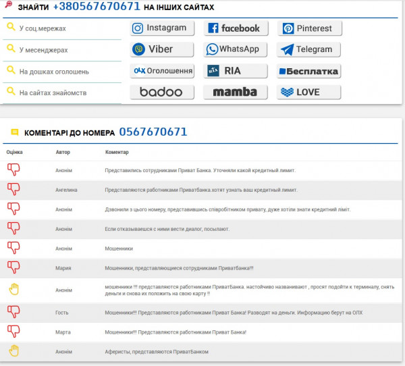Click comment 'Аферисты, представляются ПриватБанком'
The image size is (405, 366).
pyautogui.click(x=157, y=352)
